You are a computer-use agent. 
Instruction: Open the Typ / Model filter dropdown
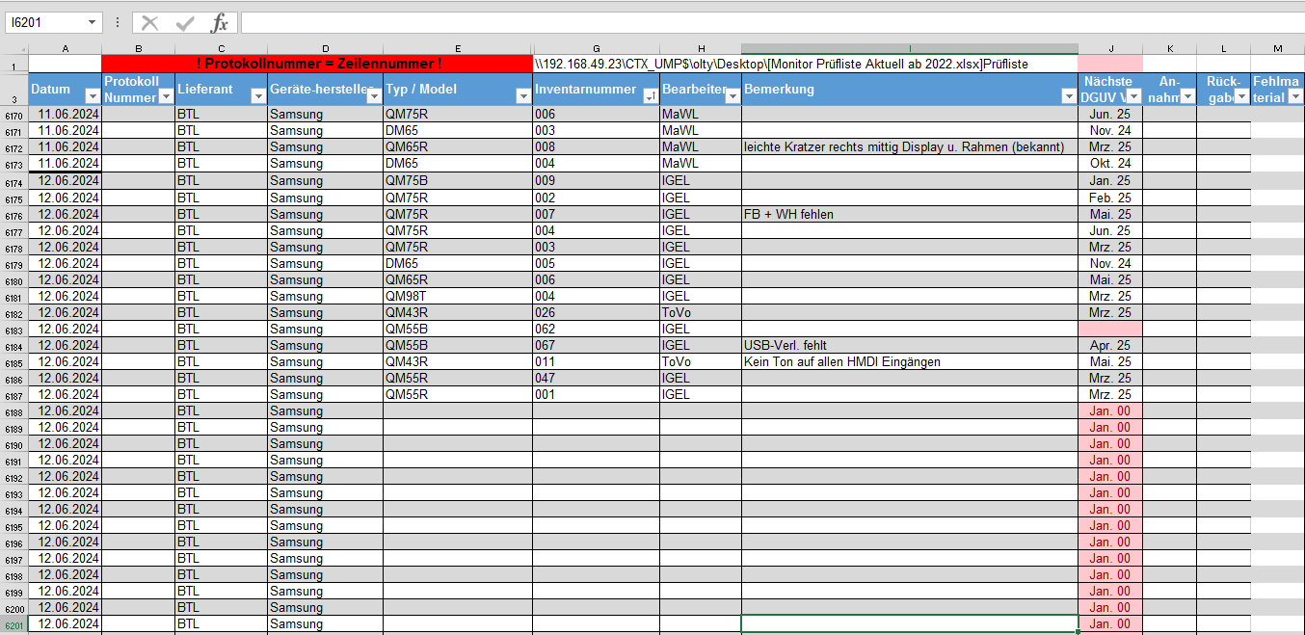tap(523, 96)
